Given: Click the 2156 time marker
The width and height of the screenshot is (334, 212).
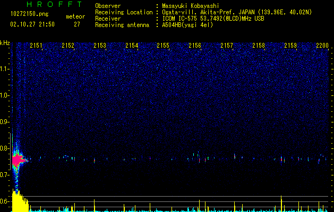Looking at the screenshot, I should [x=195, y=46].
